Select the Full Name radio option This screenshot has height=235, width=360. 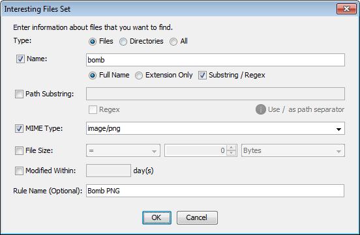(x=93, y=76)
